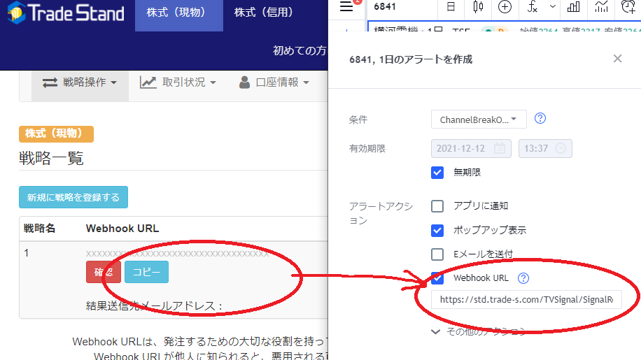
Task: Click the bar chart financials icon
Action: 574,6
